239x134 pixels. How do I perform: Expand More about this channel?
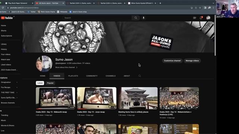tap(66, 67)
